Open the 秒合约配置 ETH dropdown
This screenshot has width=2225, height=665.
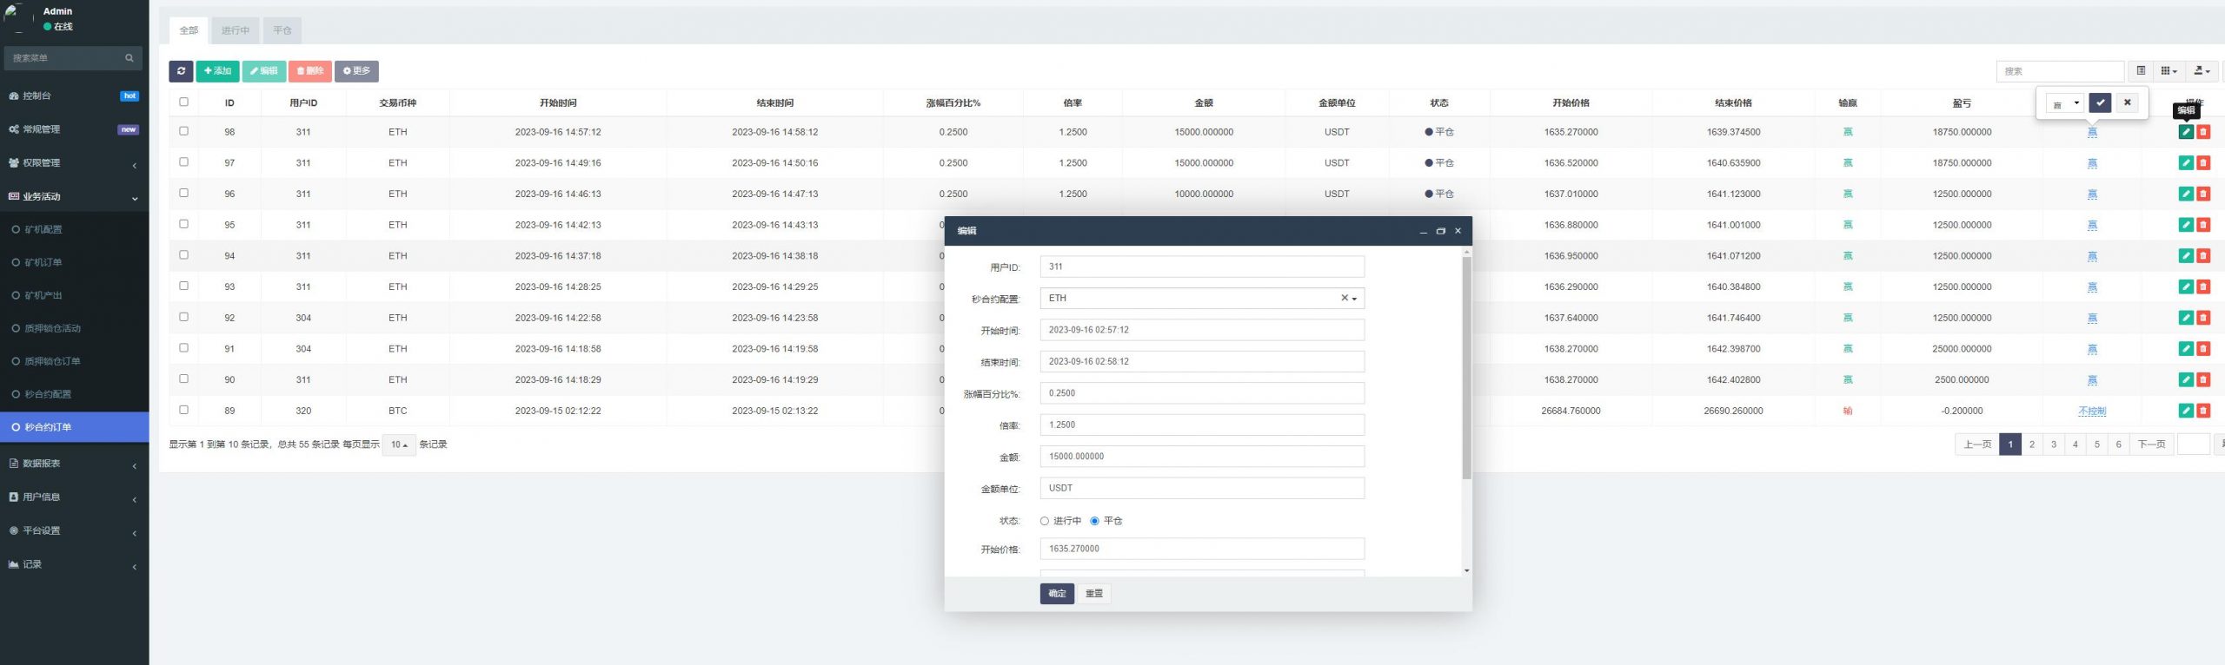coord(1202,299)
